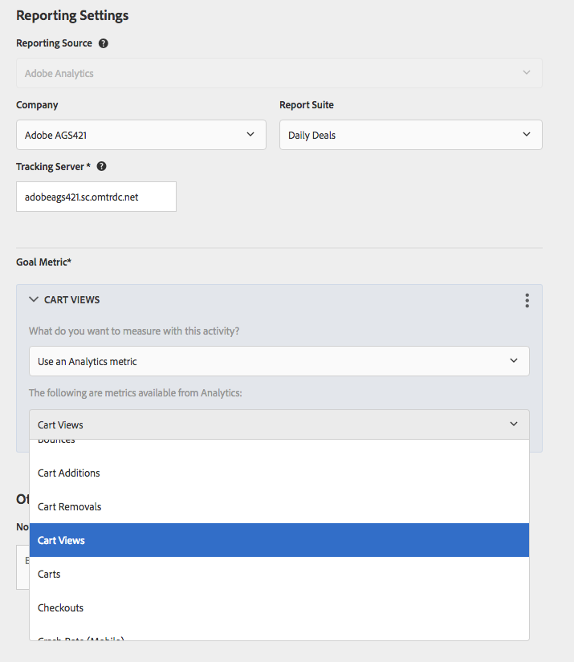Click the Goal Metric label

tap(44, 262)
